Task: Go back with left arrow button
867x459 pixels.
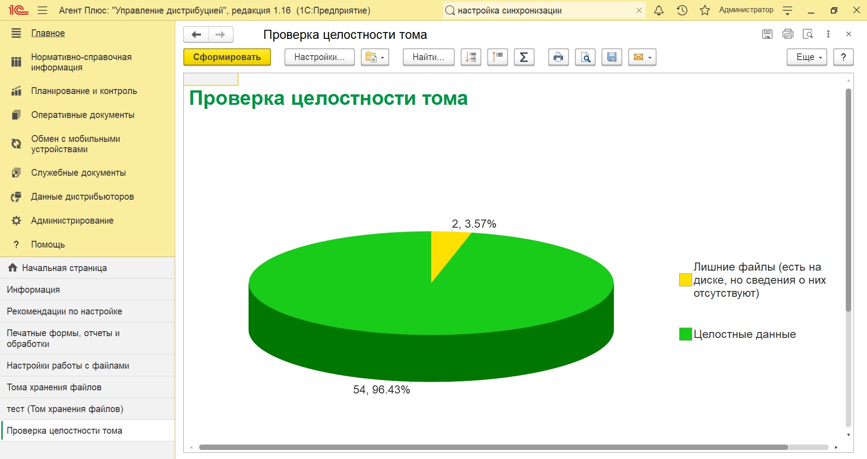Action: (196, 34)
